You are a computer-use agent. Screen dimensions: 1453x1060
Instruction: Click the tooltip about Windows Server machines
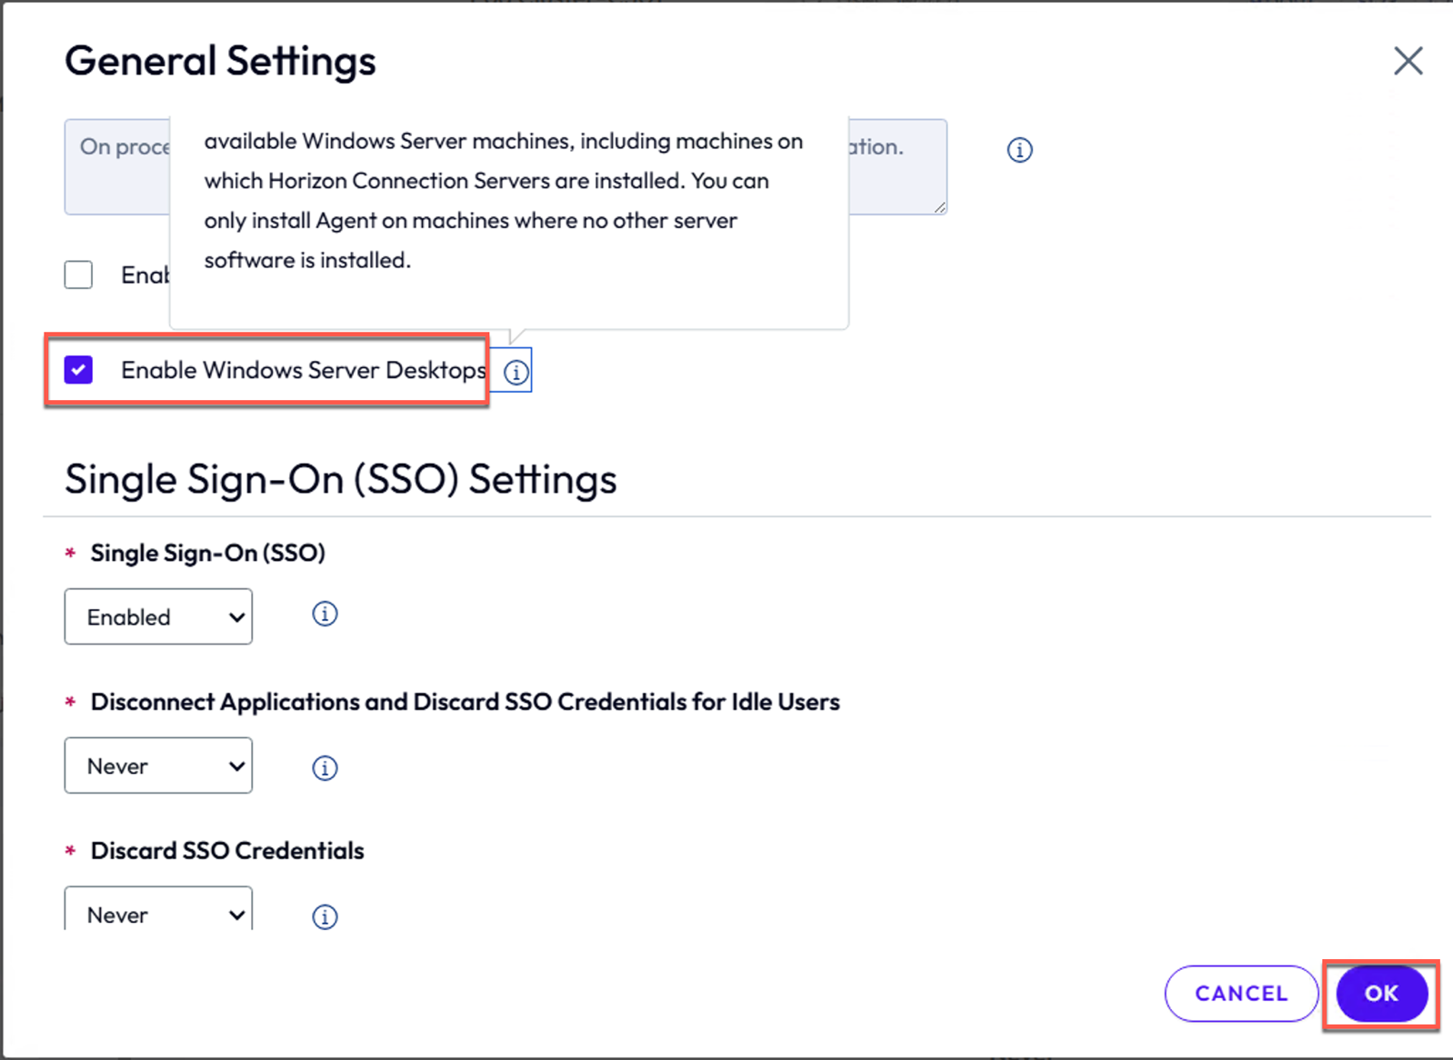pos(509,222)
